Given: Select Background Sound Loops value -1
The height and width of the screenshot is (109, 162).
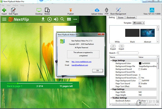Looking at the screenshot, I should pos(139,75).
